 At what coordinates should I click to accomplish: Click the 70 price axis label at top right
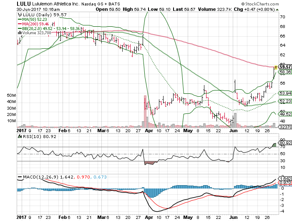click(x=282, y=17)
